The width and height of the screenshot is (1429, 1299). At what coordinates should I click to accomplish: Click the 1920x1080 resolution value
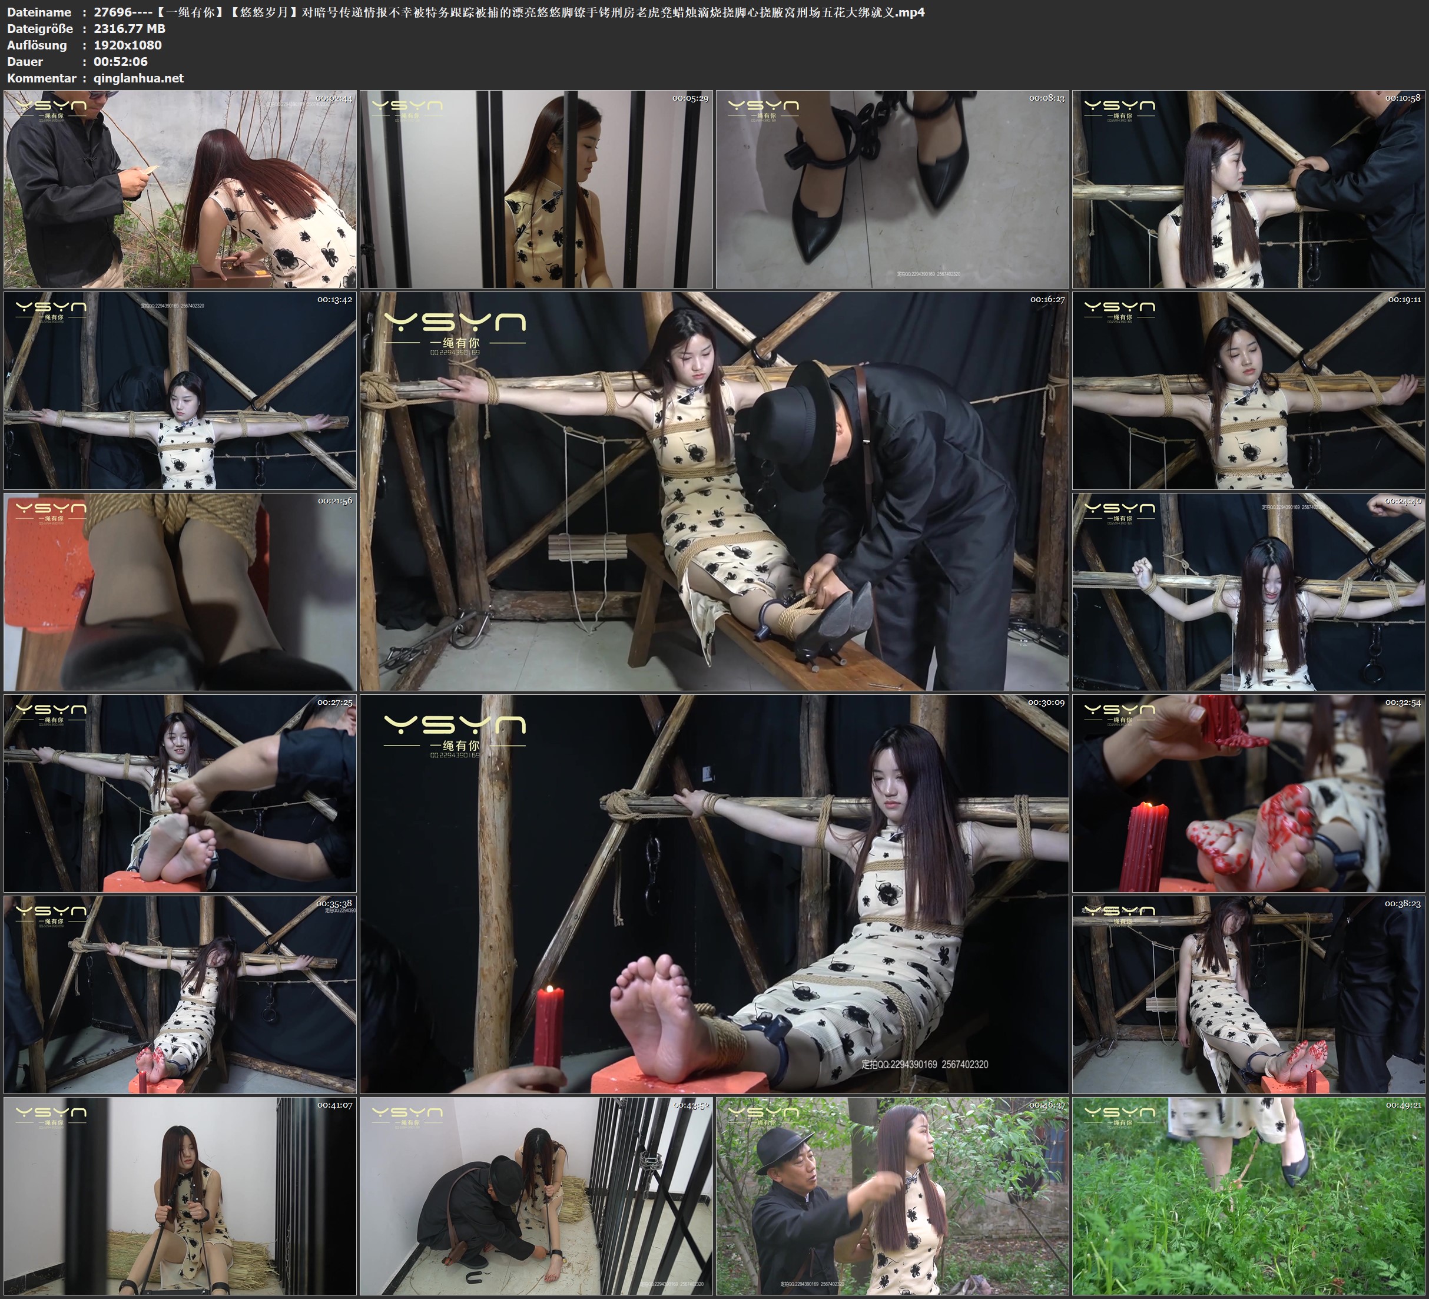click(128, 45)
